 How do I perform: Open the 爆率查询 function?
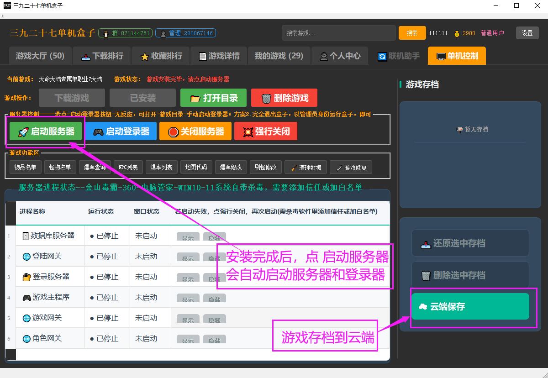95,168
